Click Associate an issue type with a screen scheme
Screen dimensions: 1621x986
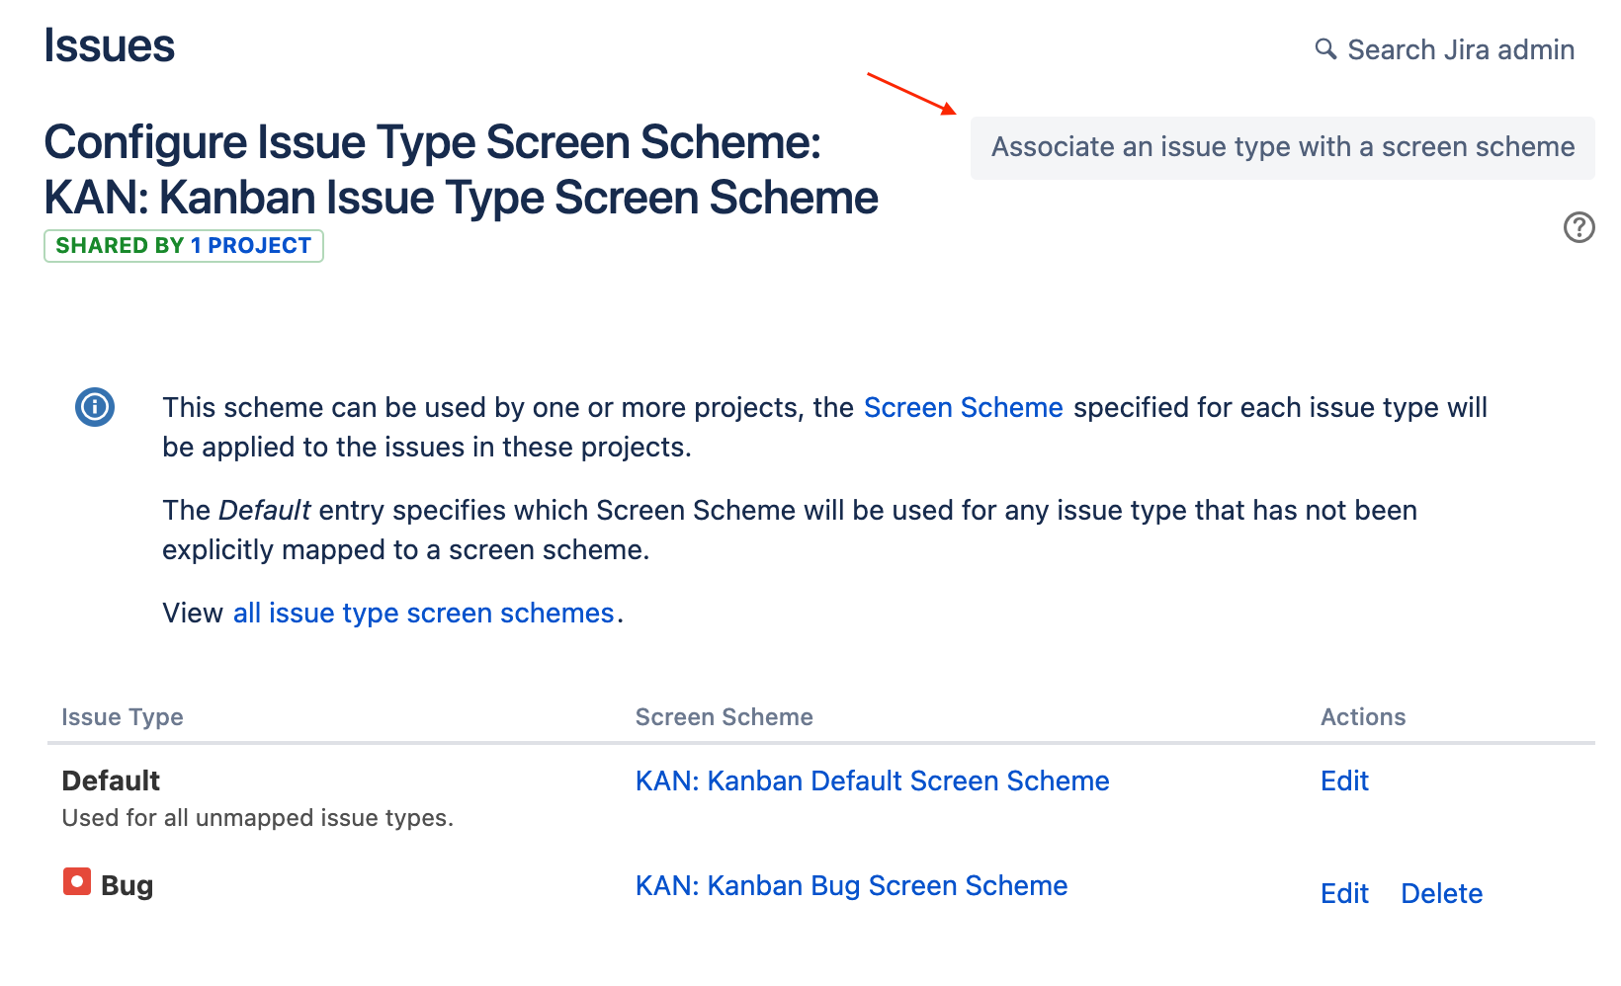(x=1282, y=147)
